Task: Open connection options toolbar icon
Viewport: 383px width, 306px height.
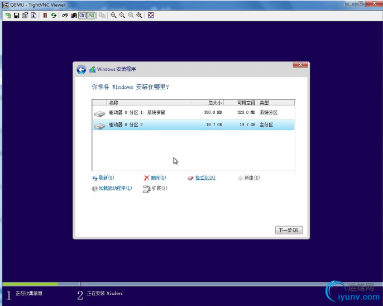Action: point(25,16)
